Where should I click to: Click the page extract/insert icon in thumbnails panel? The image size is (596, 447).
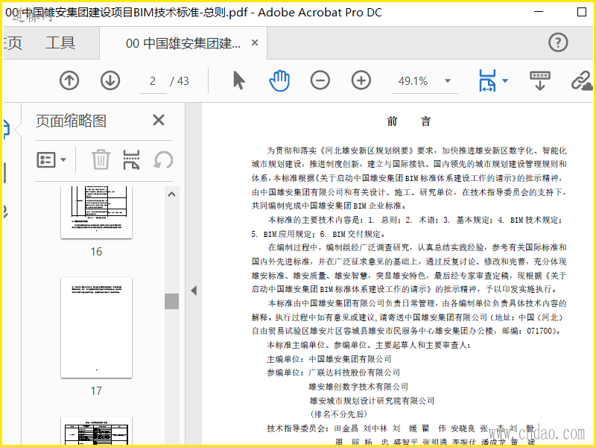pos(132,159)
